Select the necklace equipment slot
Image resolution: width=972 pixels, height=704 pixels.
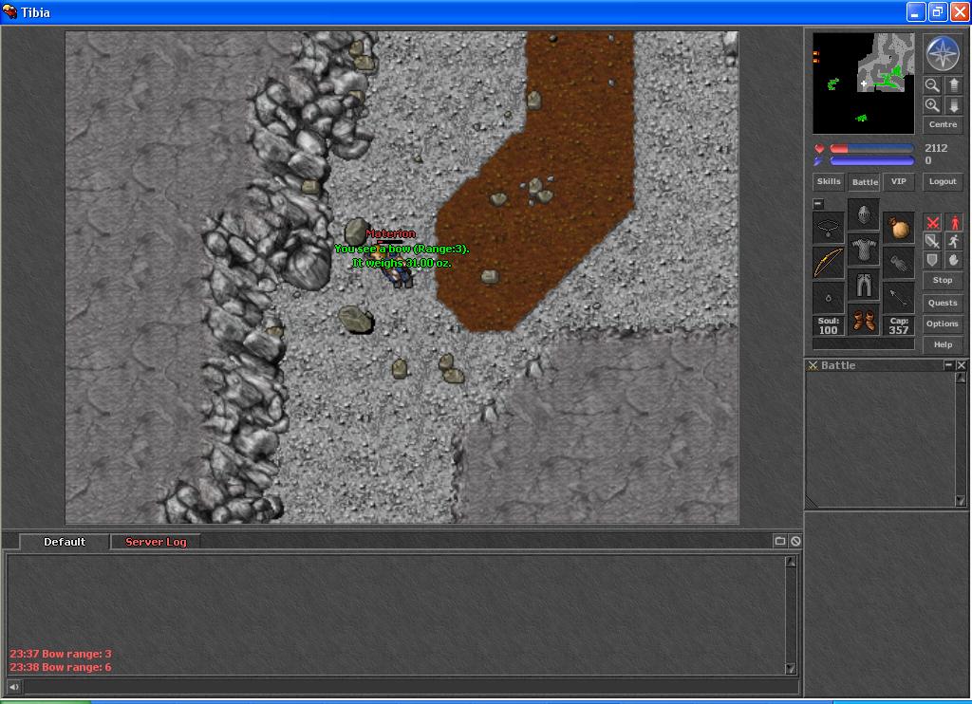[828, 227]
